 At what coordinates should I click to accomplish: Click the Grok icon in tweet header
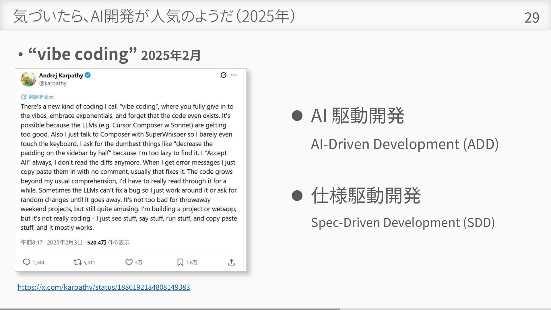coord(223,75)
